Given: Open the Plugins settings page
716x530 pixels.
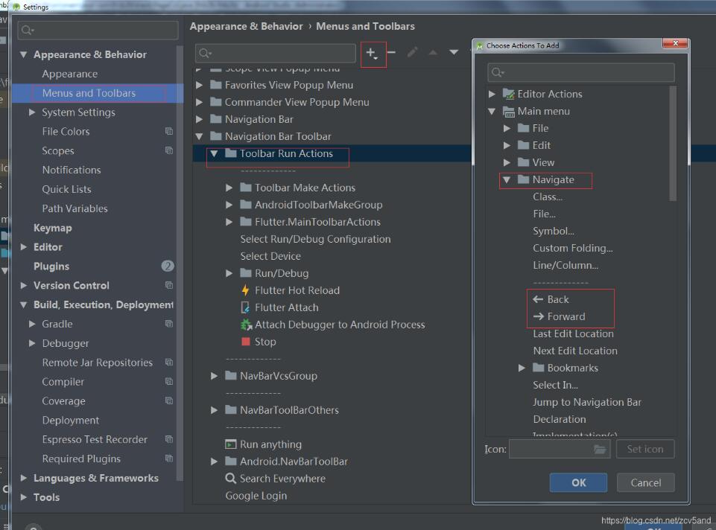Looking at the screenshot, I should pos(51,266).
